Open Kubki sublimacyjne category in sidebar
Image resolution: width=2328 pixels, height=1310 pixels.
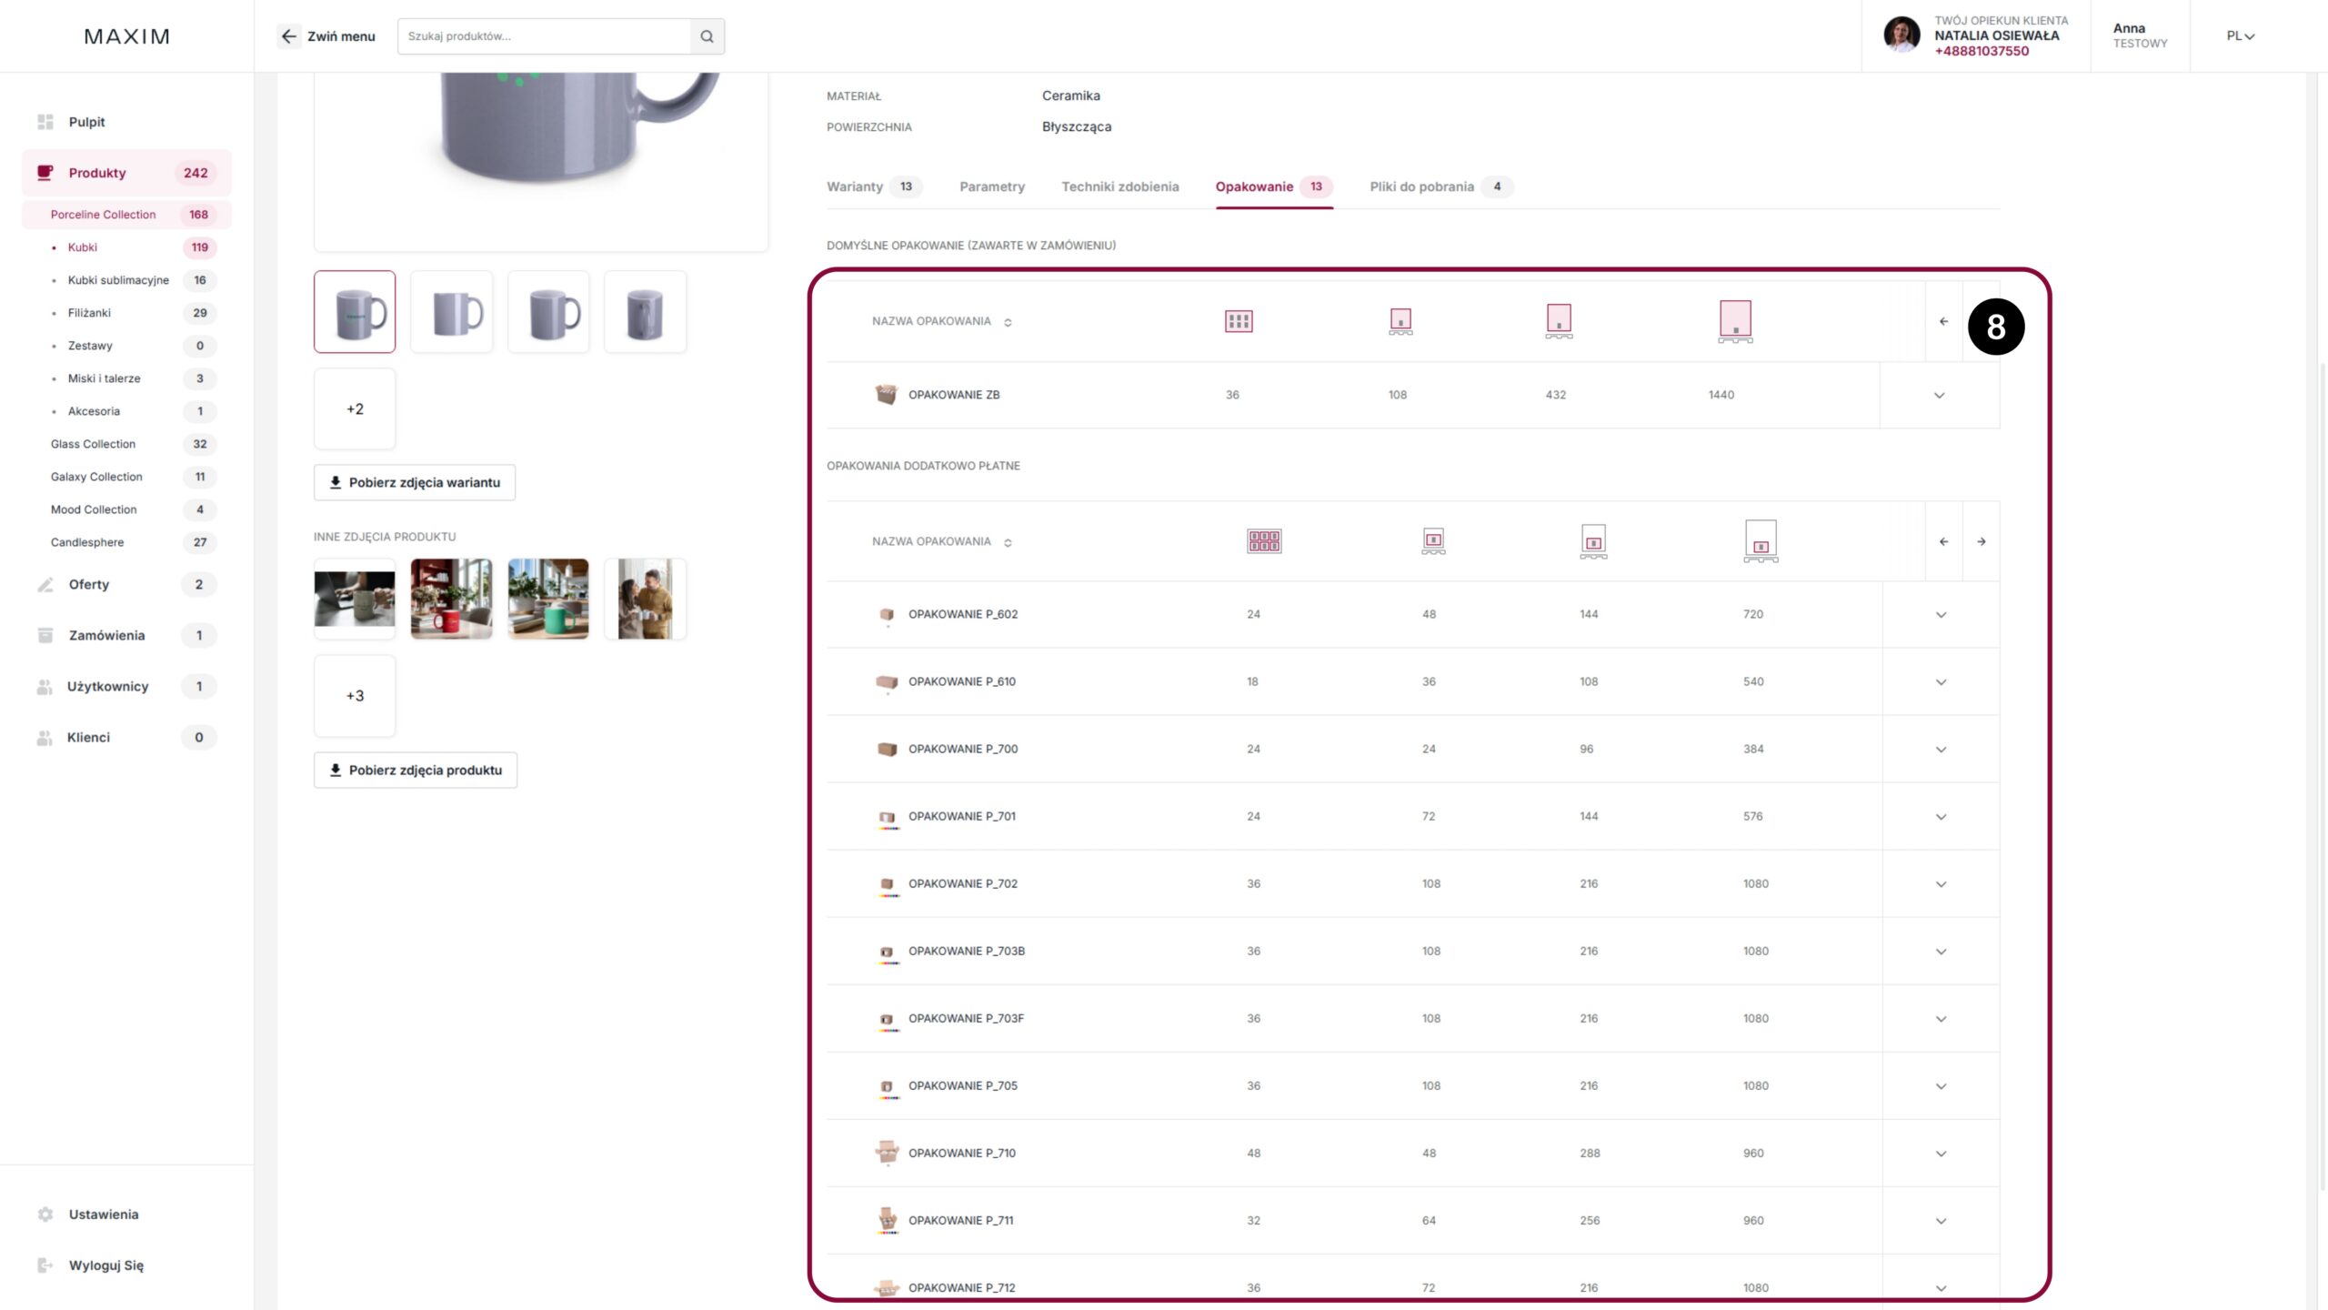click(118, 280)
